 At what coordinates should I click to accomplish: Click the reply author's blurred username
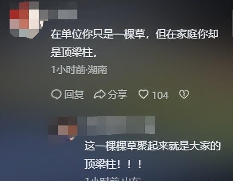click(116, 126)
